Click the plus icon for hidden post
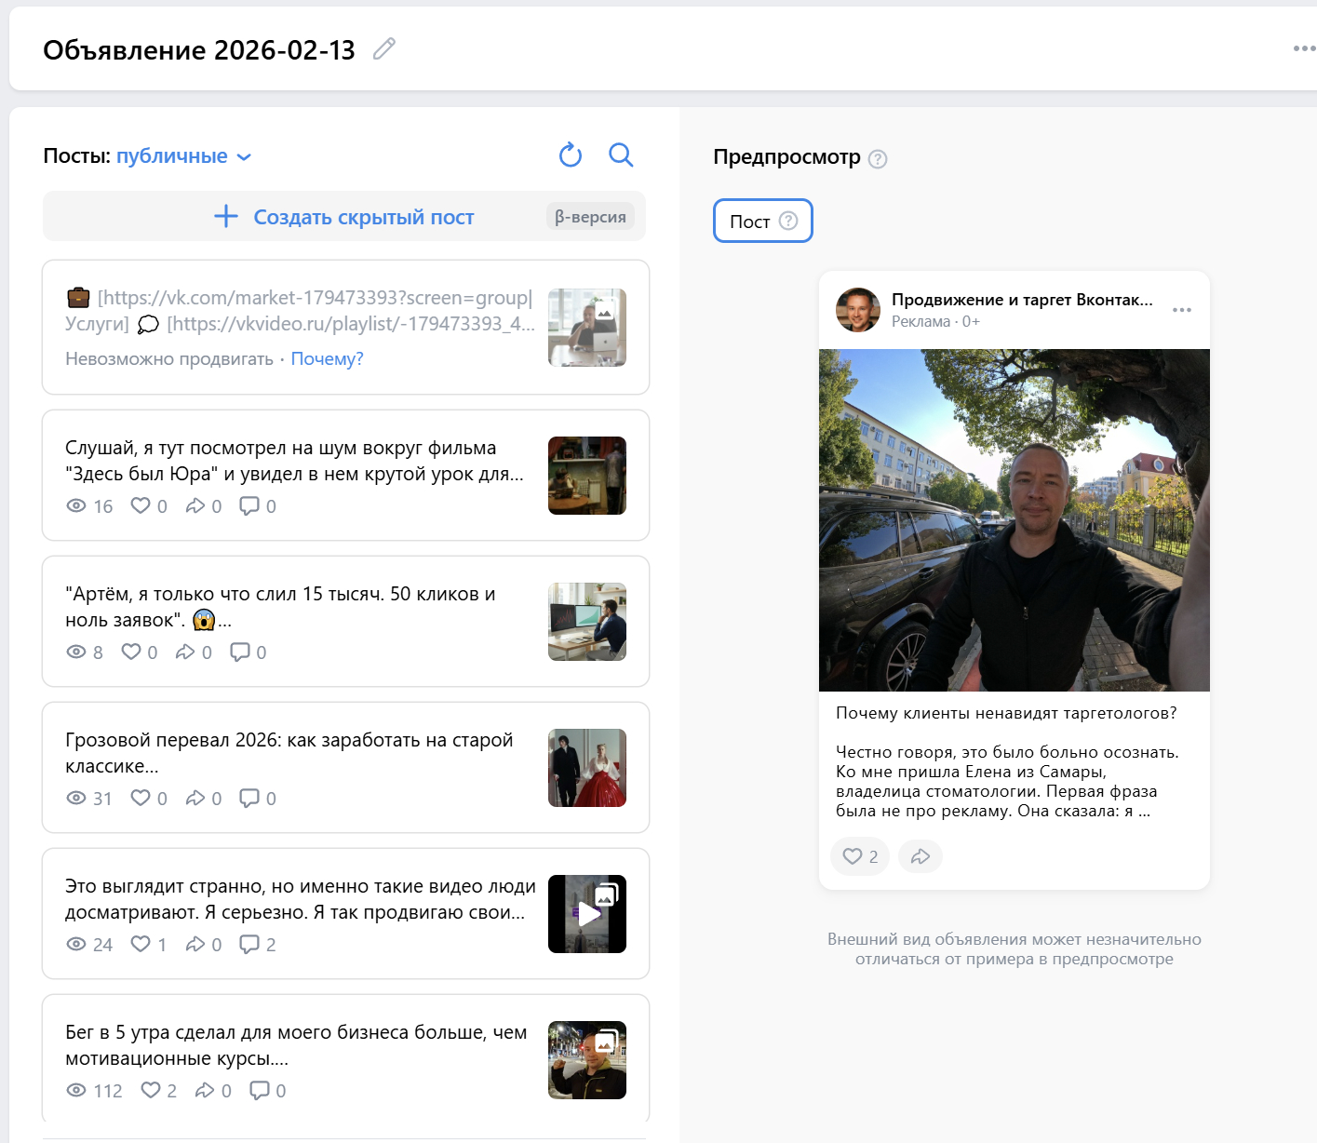Screen dimensions: 1317x1143 pos(226,217)
